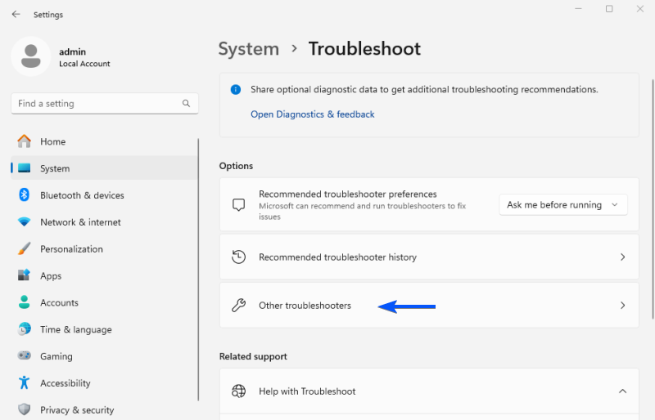The width and height of the screenshot is (655, 420).
Task: Click the Accounts person icon
Action: pyautogui.click(x=25, y=302)
